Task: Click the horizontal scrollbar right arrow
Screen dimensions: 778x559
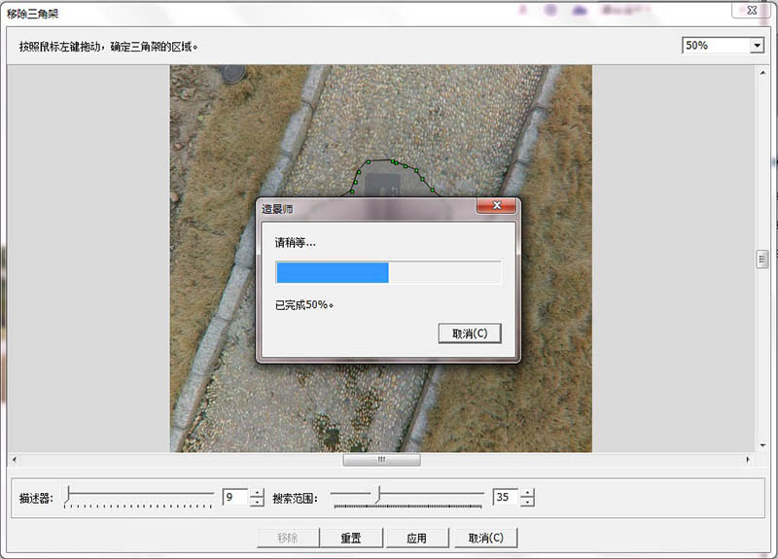Action: click(748, 459)
